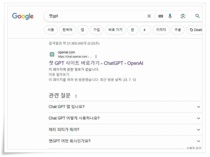Select the 4 filter chip

[146, 30]
